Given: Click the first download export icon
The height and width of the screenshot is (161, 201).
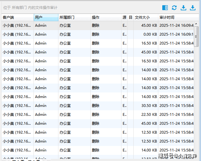Looking at the screenshot, I should click(183, 8).
